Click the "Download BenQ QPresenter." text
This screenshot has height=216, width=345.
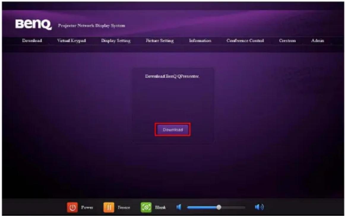[172, 76]
